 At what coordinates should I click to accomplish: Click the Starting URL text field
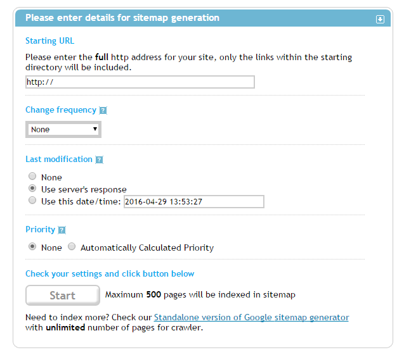click(140, 82)
